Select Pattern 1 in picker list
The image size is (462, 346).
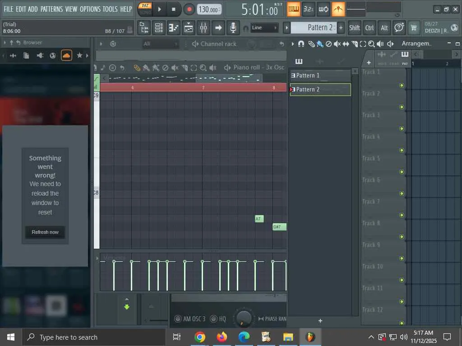320,76
